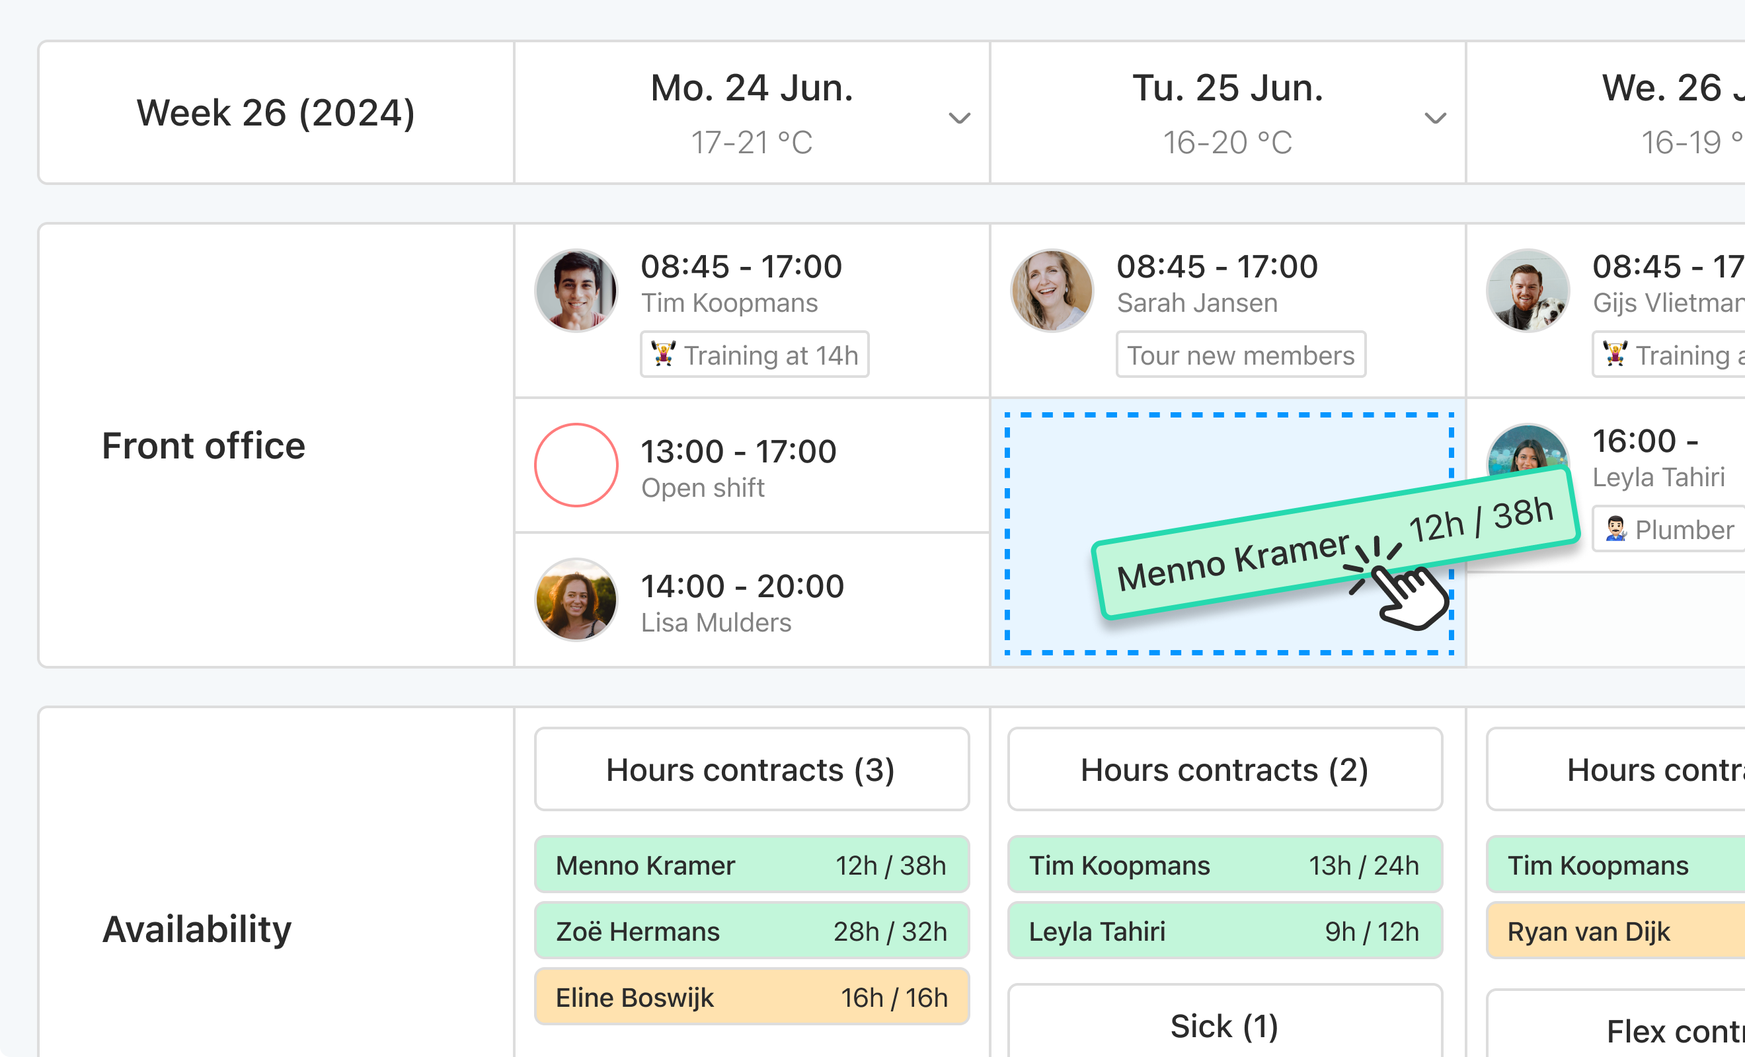Click the 'Tour new members' badge
Image resolution: width=1745 pixels, height=1057 pixels.
pos(1240,355)
